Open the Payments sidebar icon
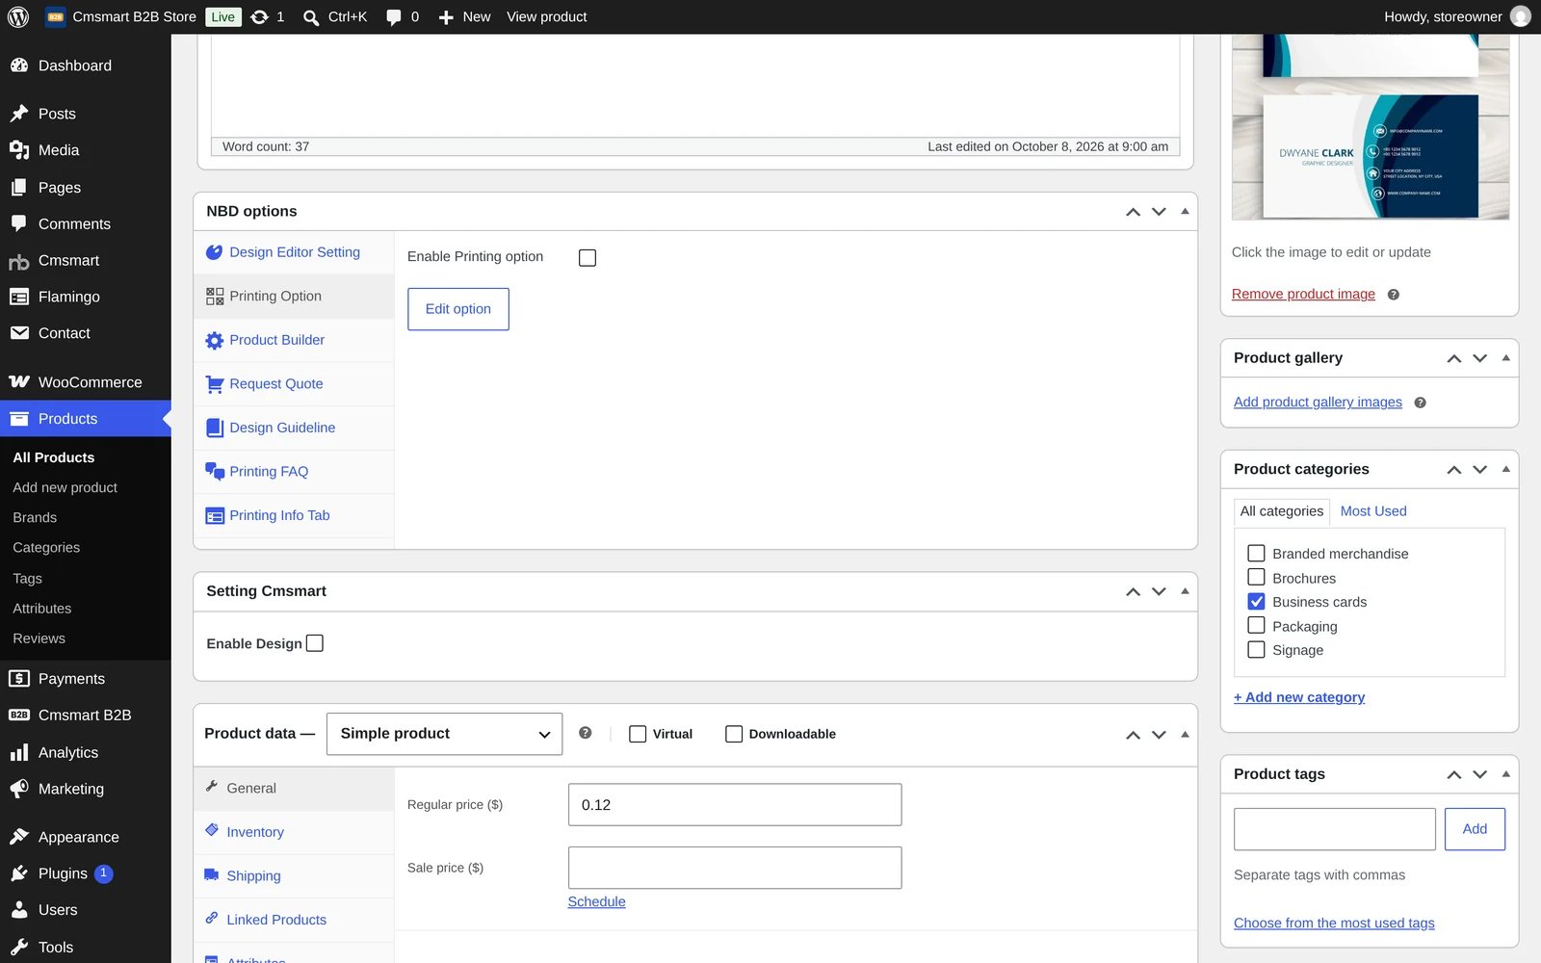 click(19, 679)
